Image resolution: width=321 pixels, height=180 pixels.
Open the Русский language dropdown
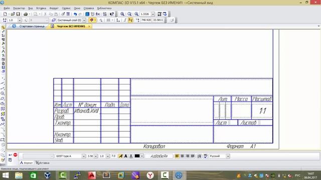pos(228,156)
